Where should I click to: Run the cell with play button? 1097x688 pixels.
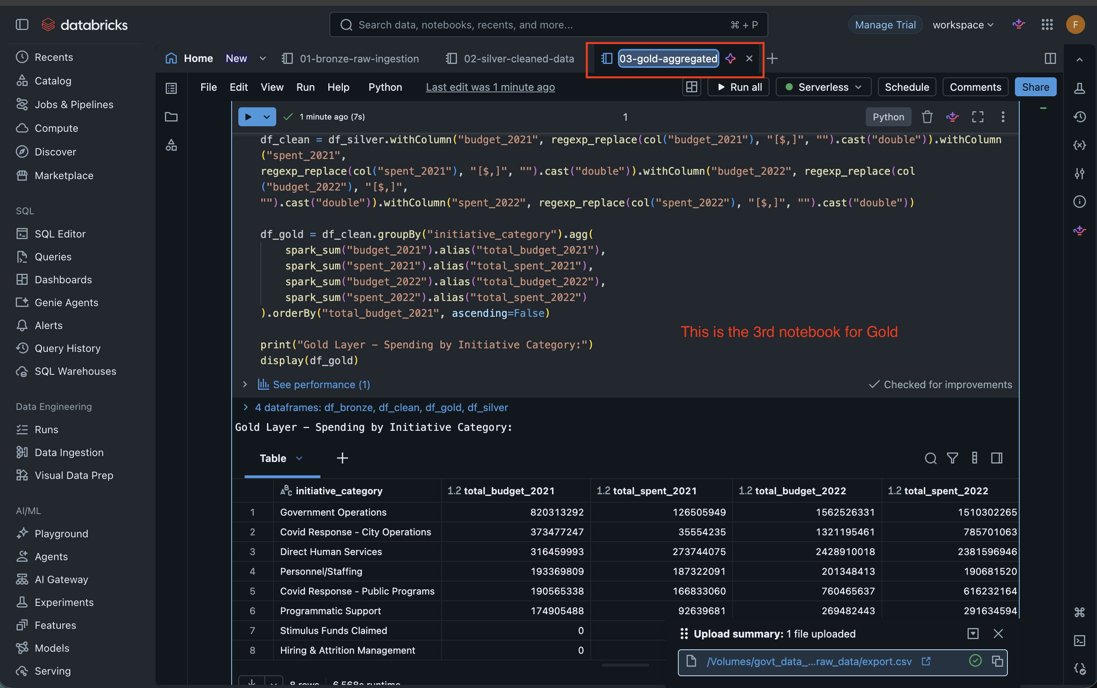248,117
